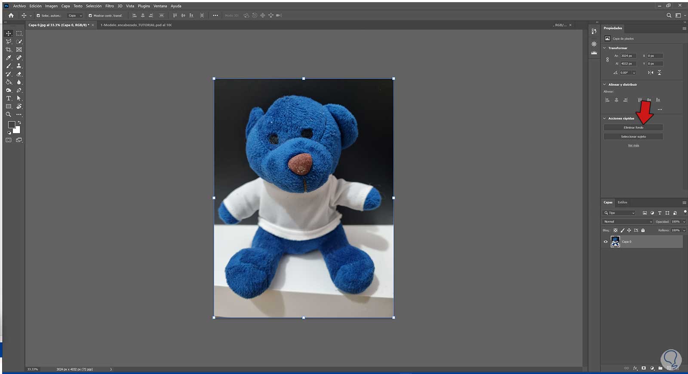This screenshot has width=688, height=374.
Task: Select the Pen tool
Action: click(19, 90)
